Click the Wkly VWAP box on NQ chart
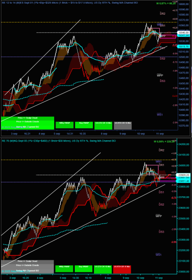 [x=64, y=269]
